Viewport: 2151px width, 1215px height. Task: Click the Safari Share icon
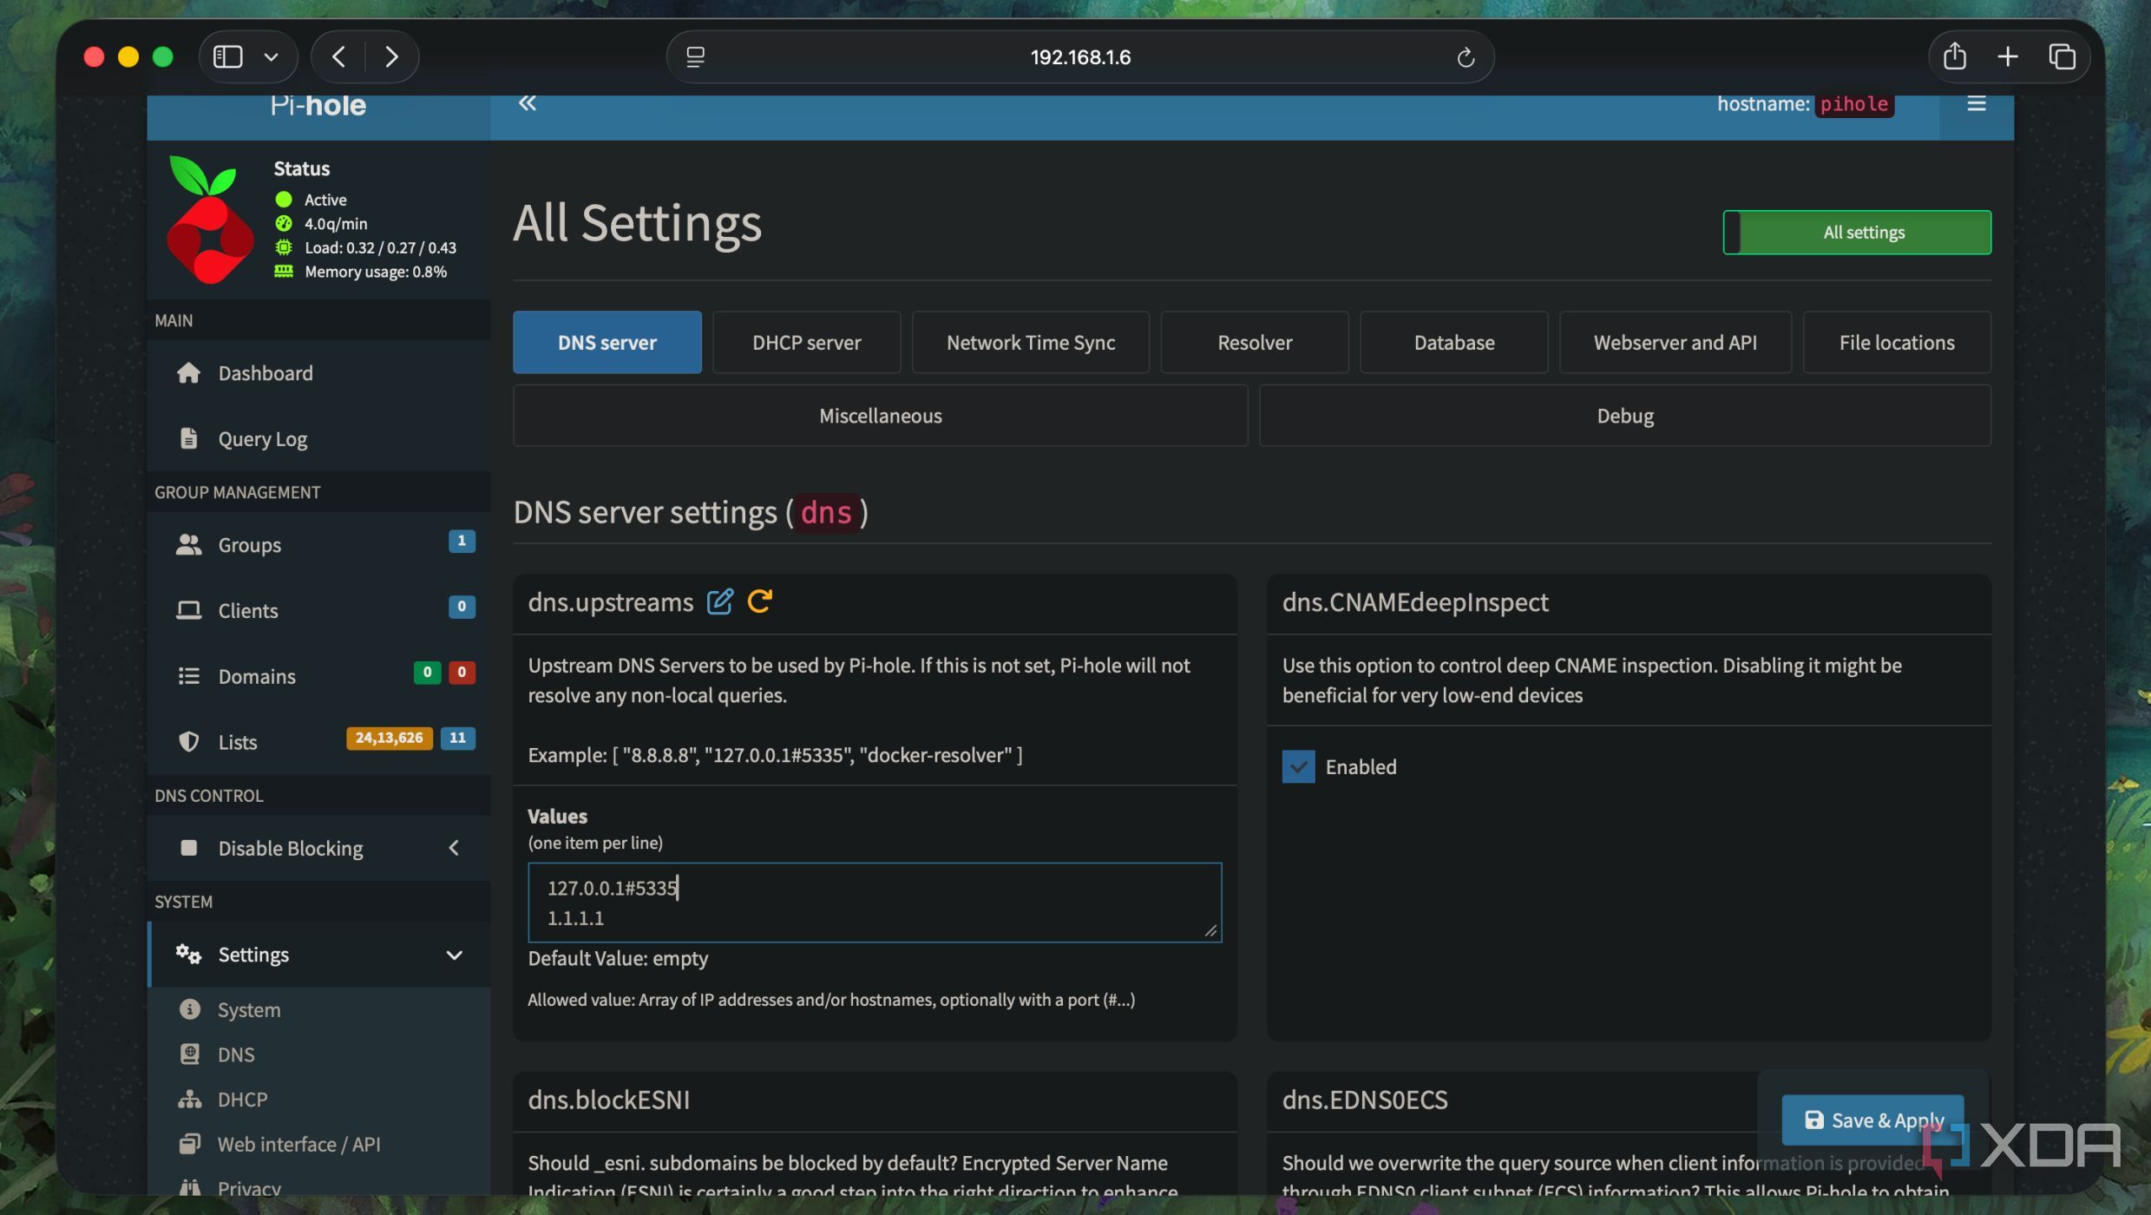point(1954,56)
